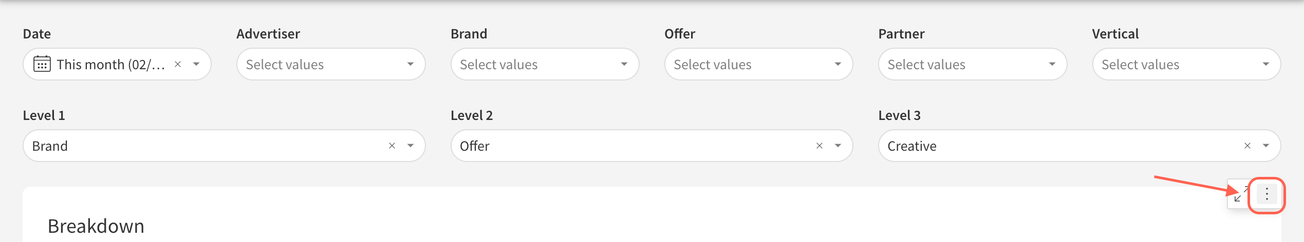Open the Brand filter dropdown
This screenshot has width=1304, height=242.
pyautogui.click(x=544, y=65)
